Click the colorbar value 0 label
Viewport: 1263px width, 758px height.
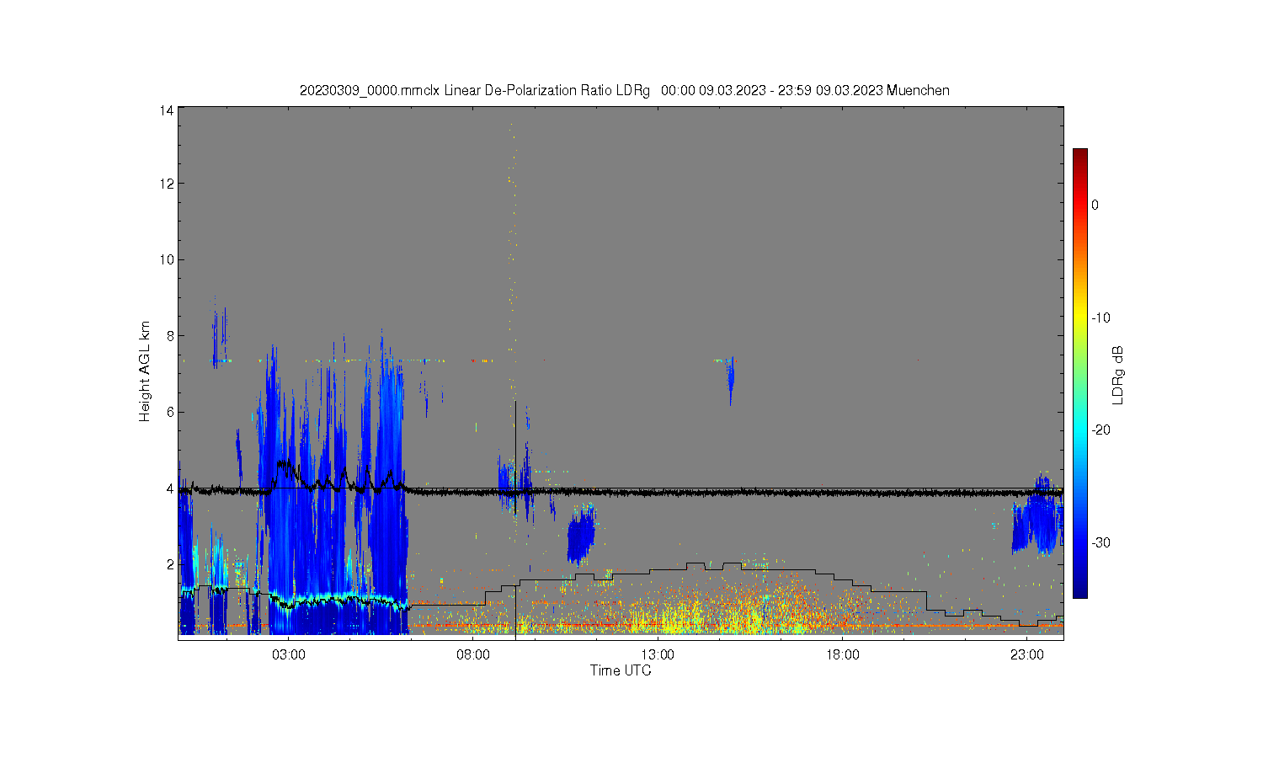1095,205
